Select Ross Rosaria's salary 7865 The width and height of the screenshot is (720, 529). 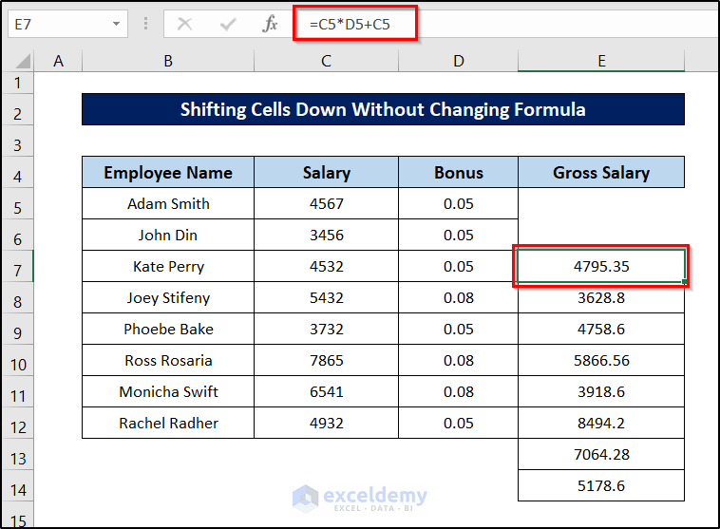pyautogui.click(x=326, y=361)
